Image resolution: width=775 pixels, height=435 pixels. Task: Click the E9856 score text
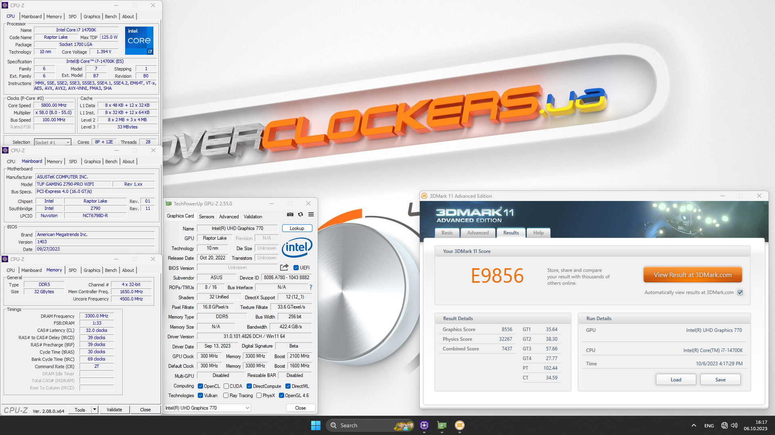[497, 276]
